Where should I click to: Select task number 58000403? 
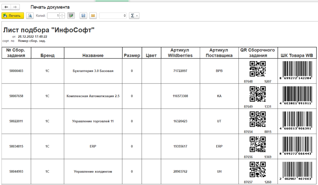[16, 71]
